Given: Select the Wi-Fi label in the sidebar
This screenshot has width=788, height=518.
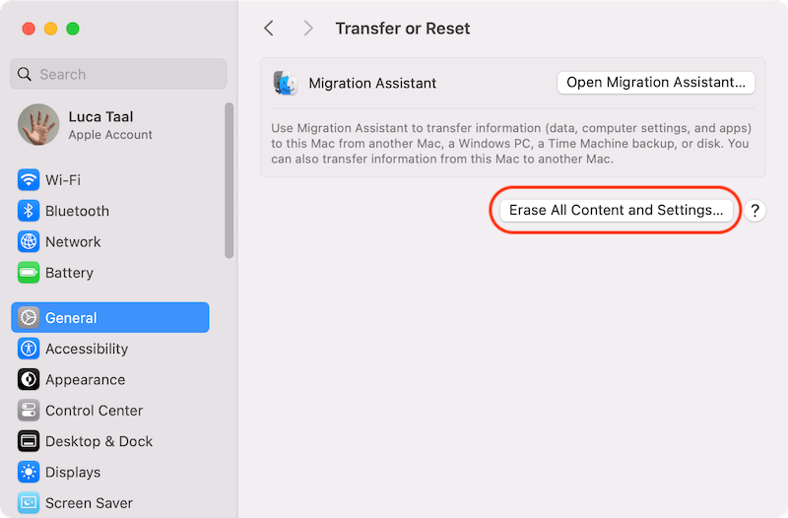Looking at the screenshot, I should [x=63, y=180].
